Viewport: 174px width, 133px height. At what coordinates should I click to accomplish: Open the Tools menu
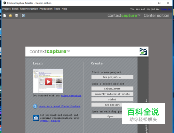(57, 9)
